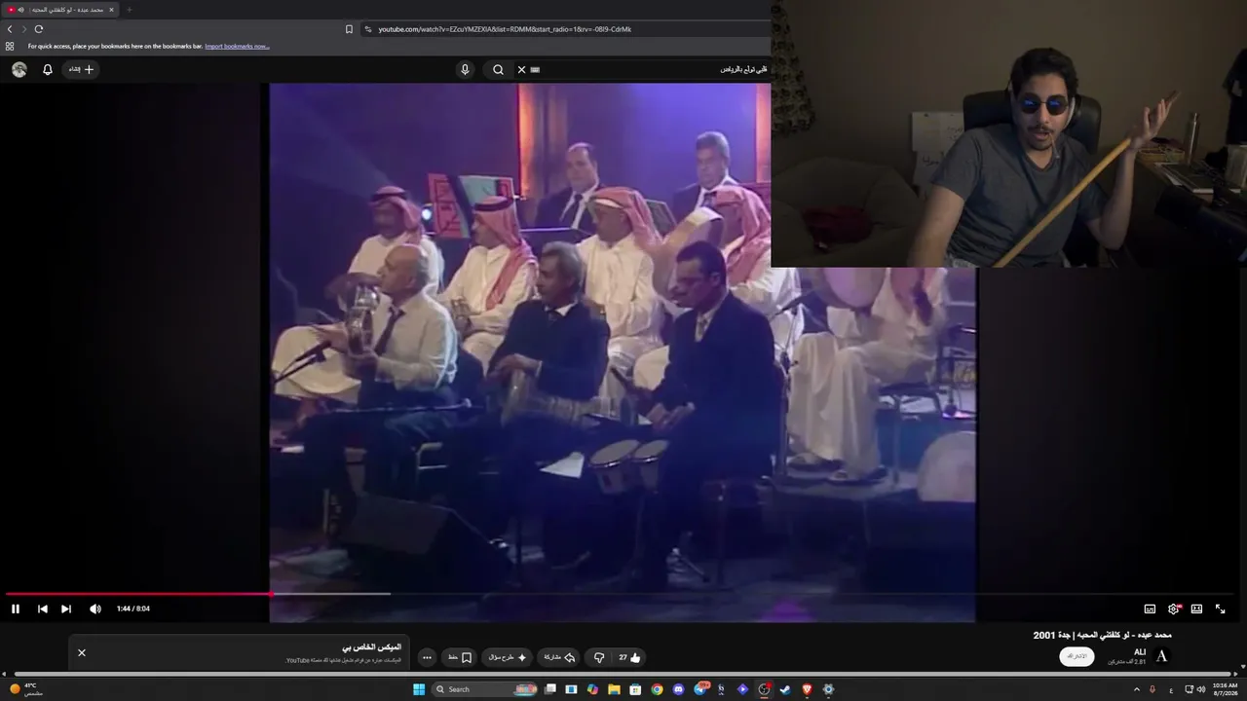Subscribe to the ALI channel
Screen dimensions: 1247x701
click(x=1077, y=656)
